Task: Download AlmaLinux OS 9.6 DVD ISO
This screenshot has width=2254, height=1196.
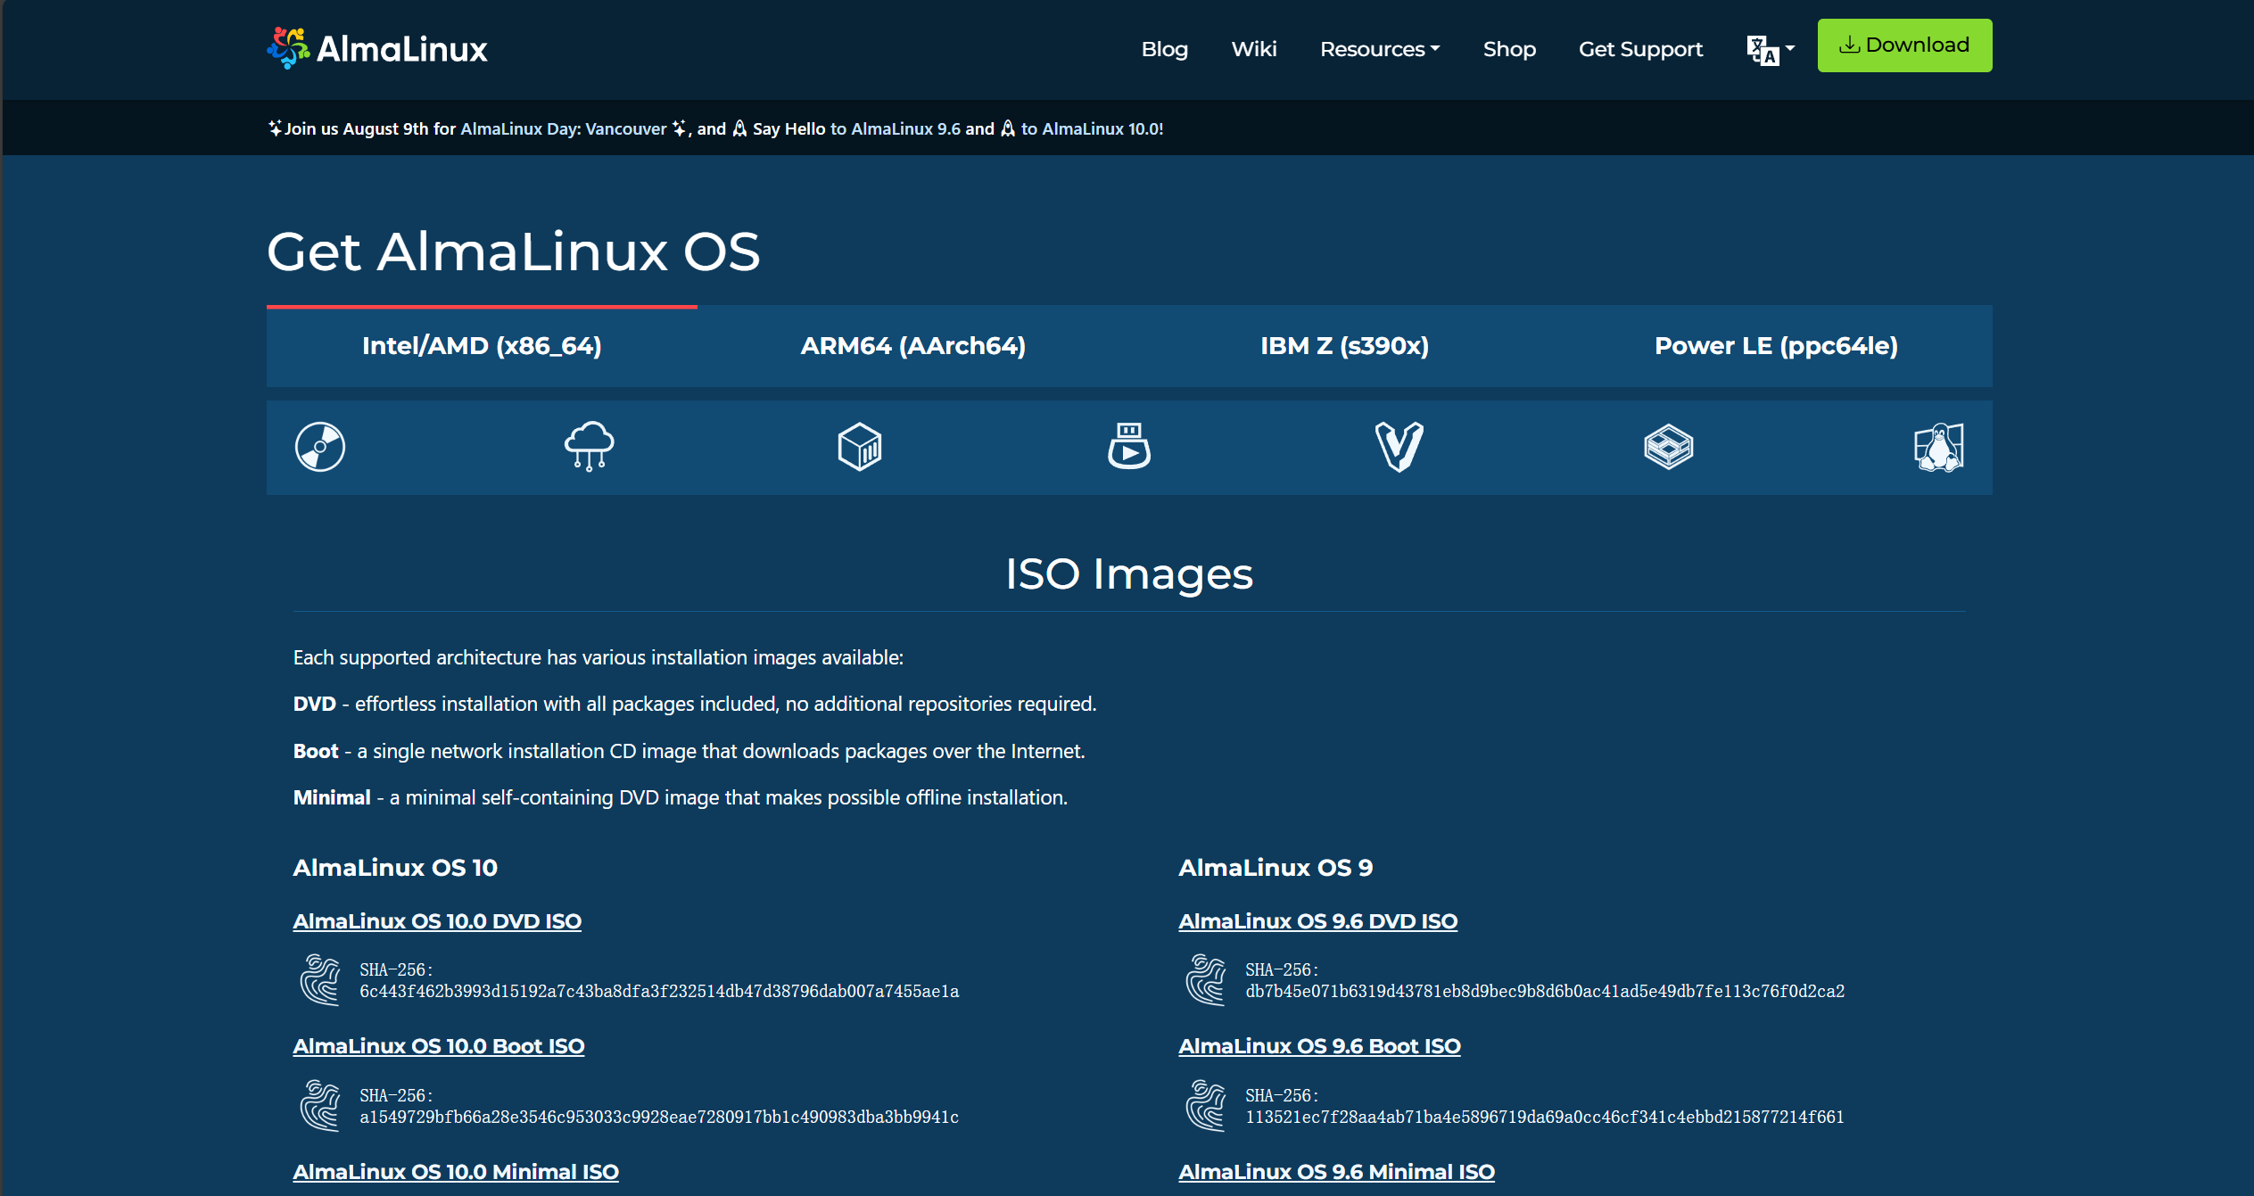Action: pyautogui.click(x=1317, y=921)
